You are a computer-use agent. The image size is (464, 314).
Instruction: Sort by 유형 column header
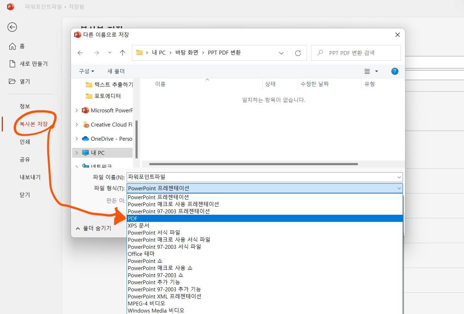(370, 84)
